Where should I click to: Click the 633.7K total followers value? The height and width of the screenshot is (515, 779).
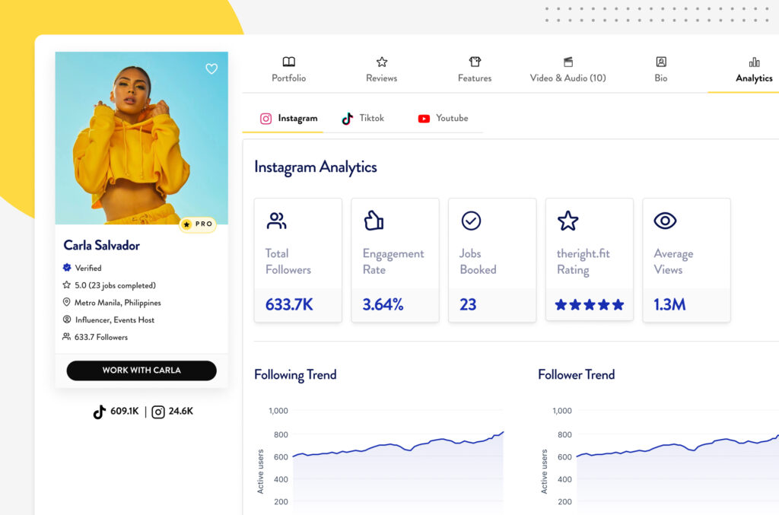point(289,304)
